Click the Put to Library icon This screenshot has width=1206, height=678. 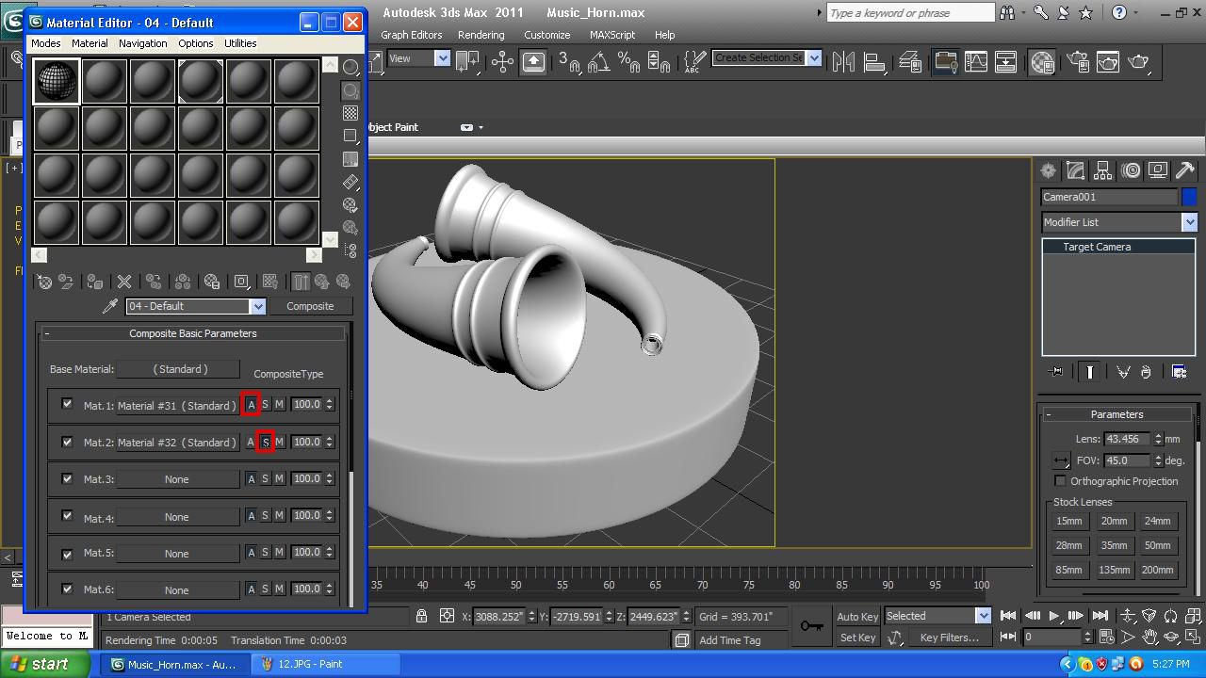coord(212,282)
